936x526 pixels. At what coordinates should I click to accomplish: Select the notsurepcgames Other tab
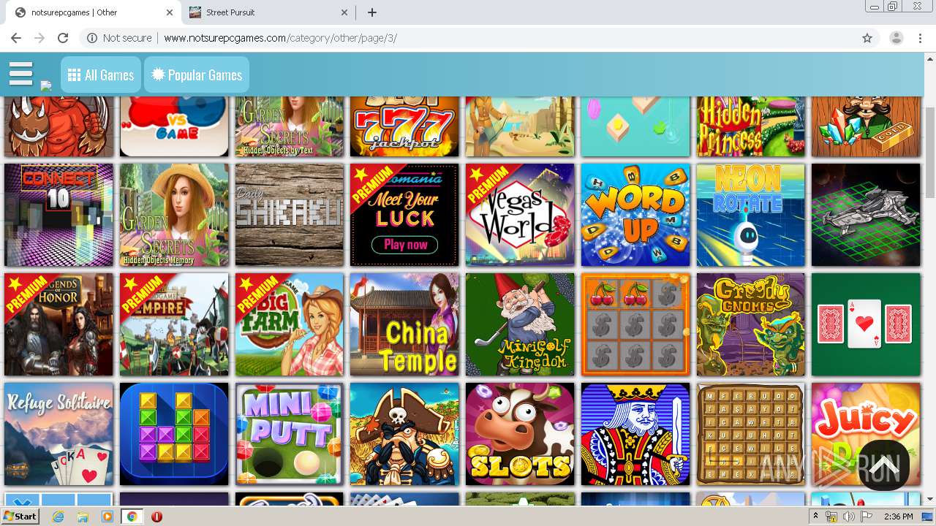click(x=94, y=12)
